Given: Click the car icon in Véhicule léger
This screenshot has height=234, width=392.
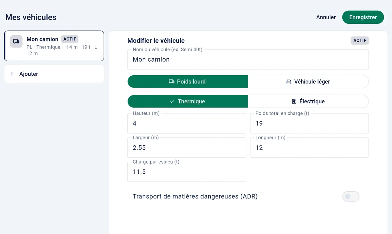Looking at the screenshot, I should click(289, 81).
